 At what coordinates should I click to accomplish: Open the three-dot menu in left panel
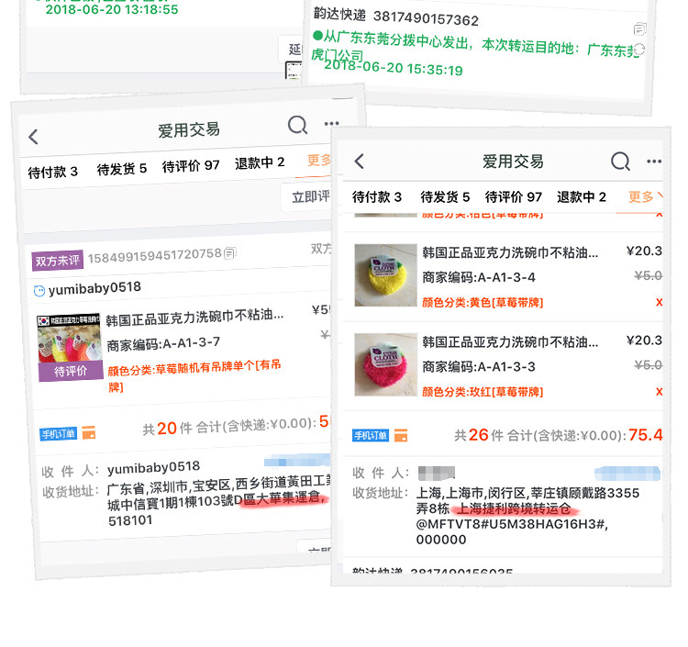331,123
